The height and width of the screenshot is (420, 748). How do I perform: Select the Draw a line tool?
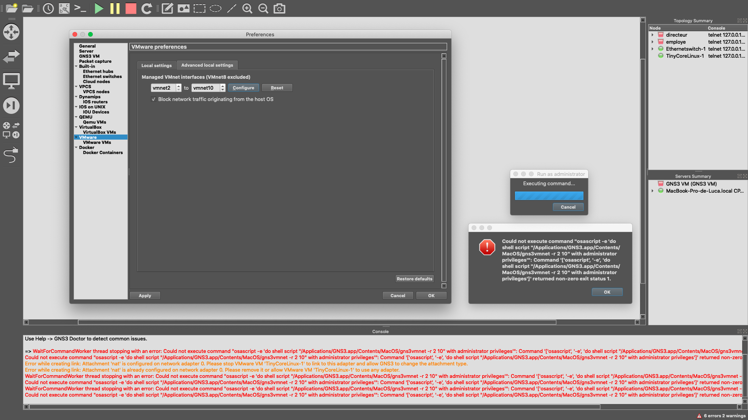tap(232, 8)
